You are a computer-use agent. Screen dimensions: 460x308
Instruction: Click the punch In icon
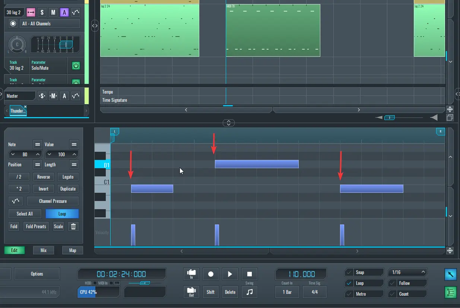(x=191, y=274)
